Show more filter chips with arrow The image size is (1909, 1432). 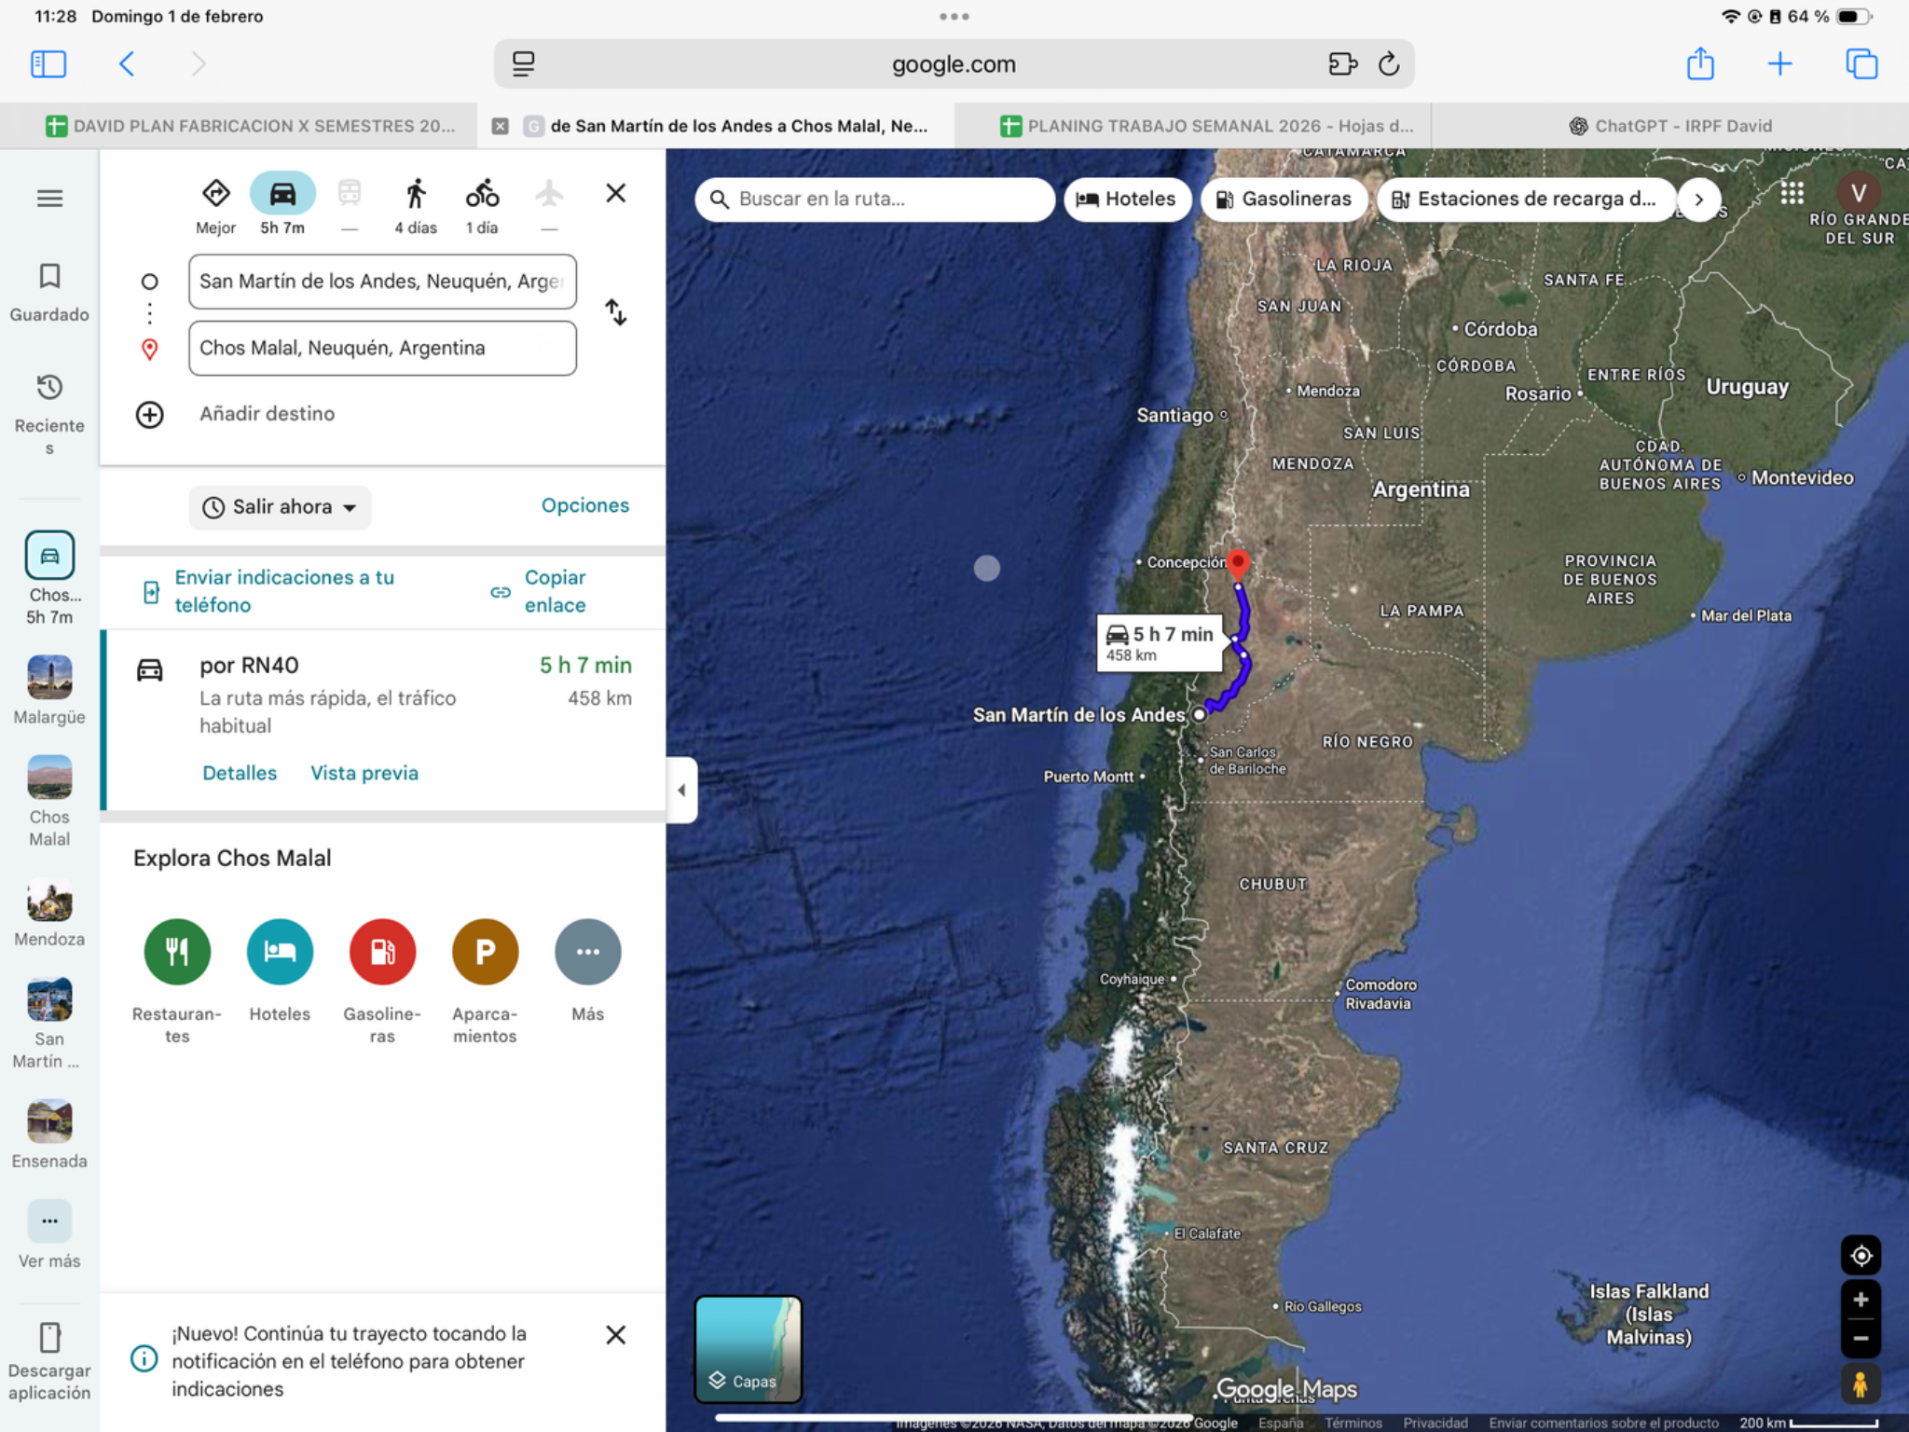click(x=1698, y=199)
